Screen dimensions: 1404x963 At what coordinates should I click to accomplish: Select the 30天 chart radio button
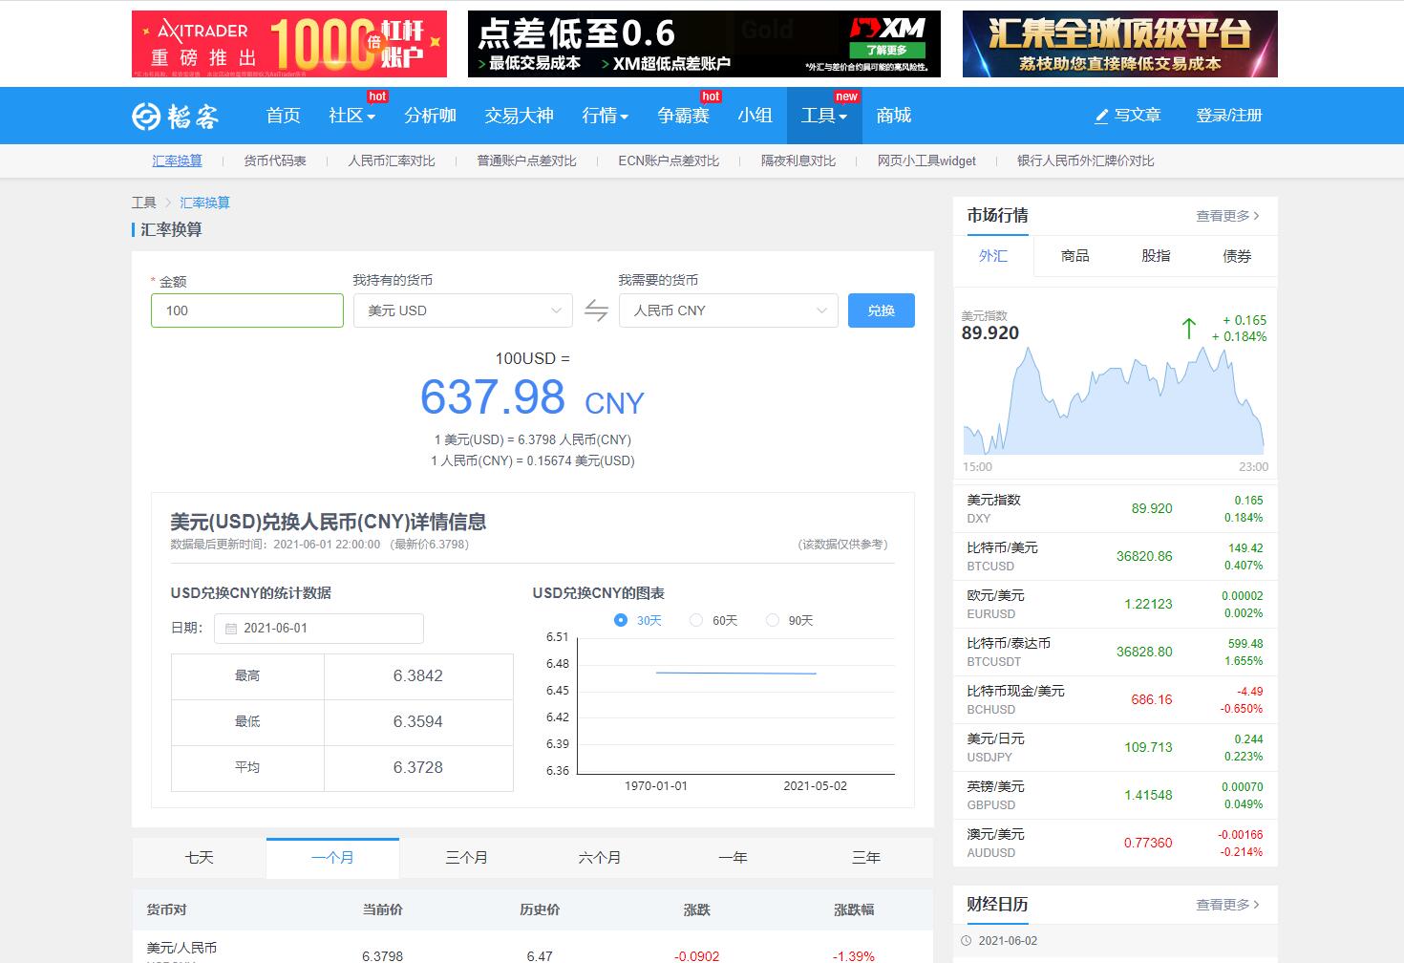[621, 620]
